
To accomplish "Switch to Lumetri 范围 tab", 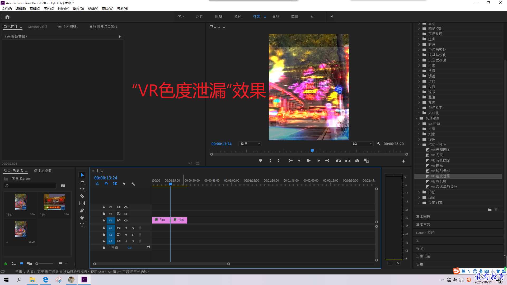I will click(x=37, y=26).
